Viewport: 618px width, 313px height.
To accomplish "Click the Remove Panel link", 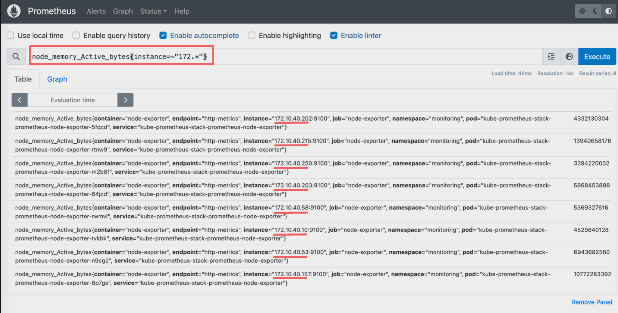I will coord(591,302).
